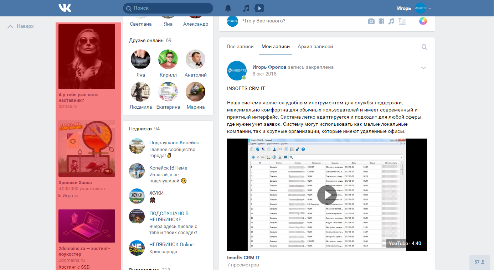499x270 pixels.
Task: Attach audio in the new post box
Action: (391, 21)
